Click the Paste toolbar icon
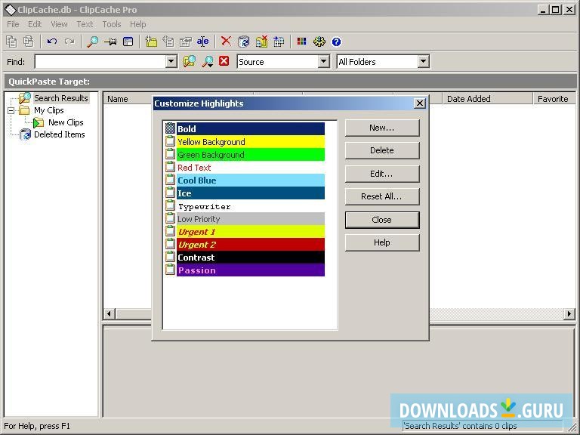This screenshot has width=580, height=435. pyautogui.click(x=29, y=42)
